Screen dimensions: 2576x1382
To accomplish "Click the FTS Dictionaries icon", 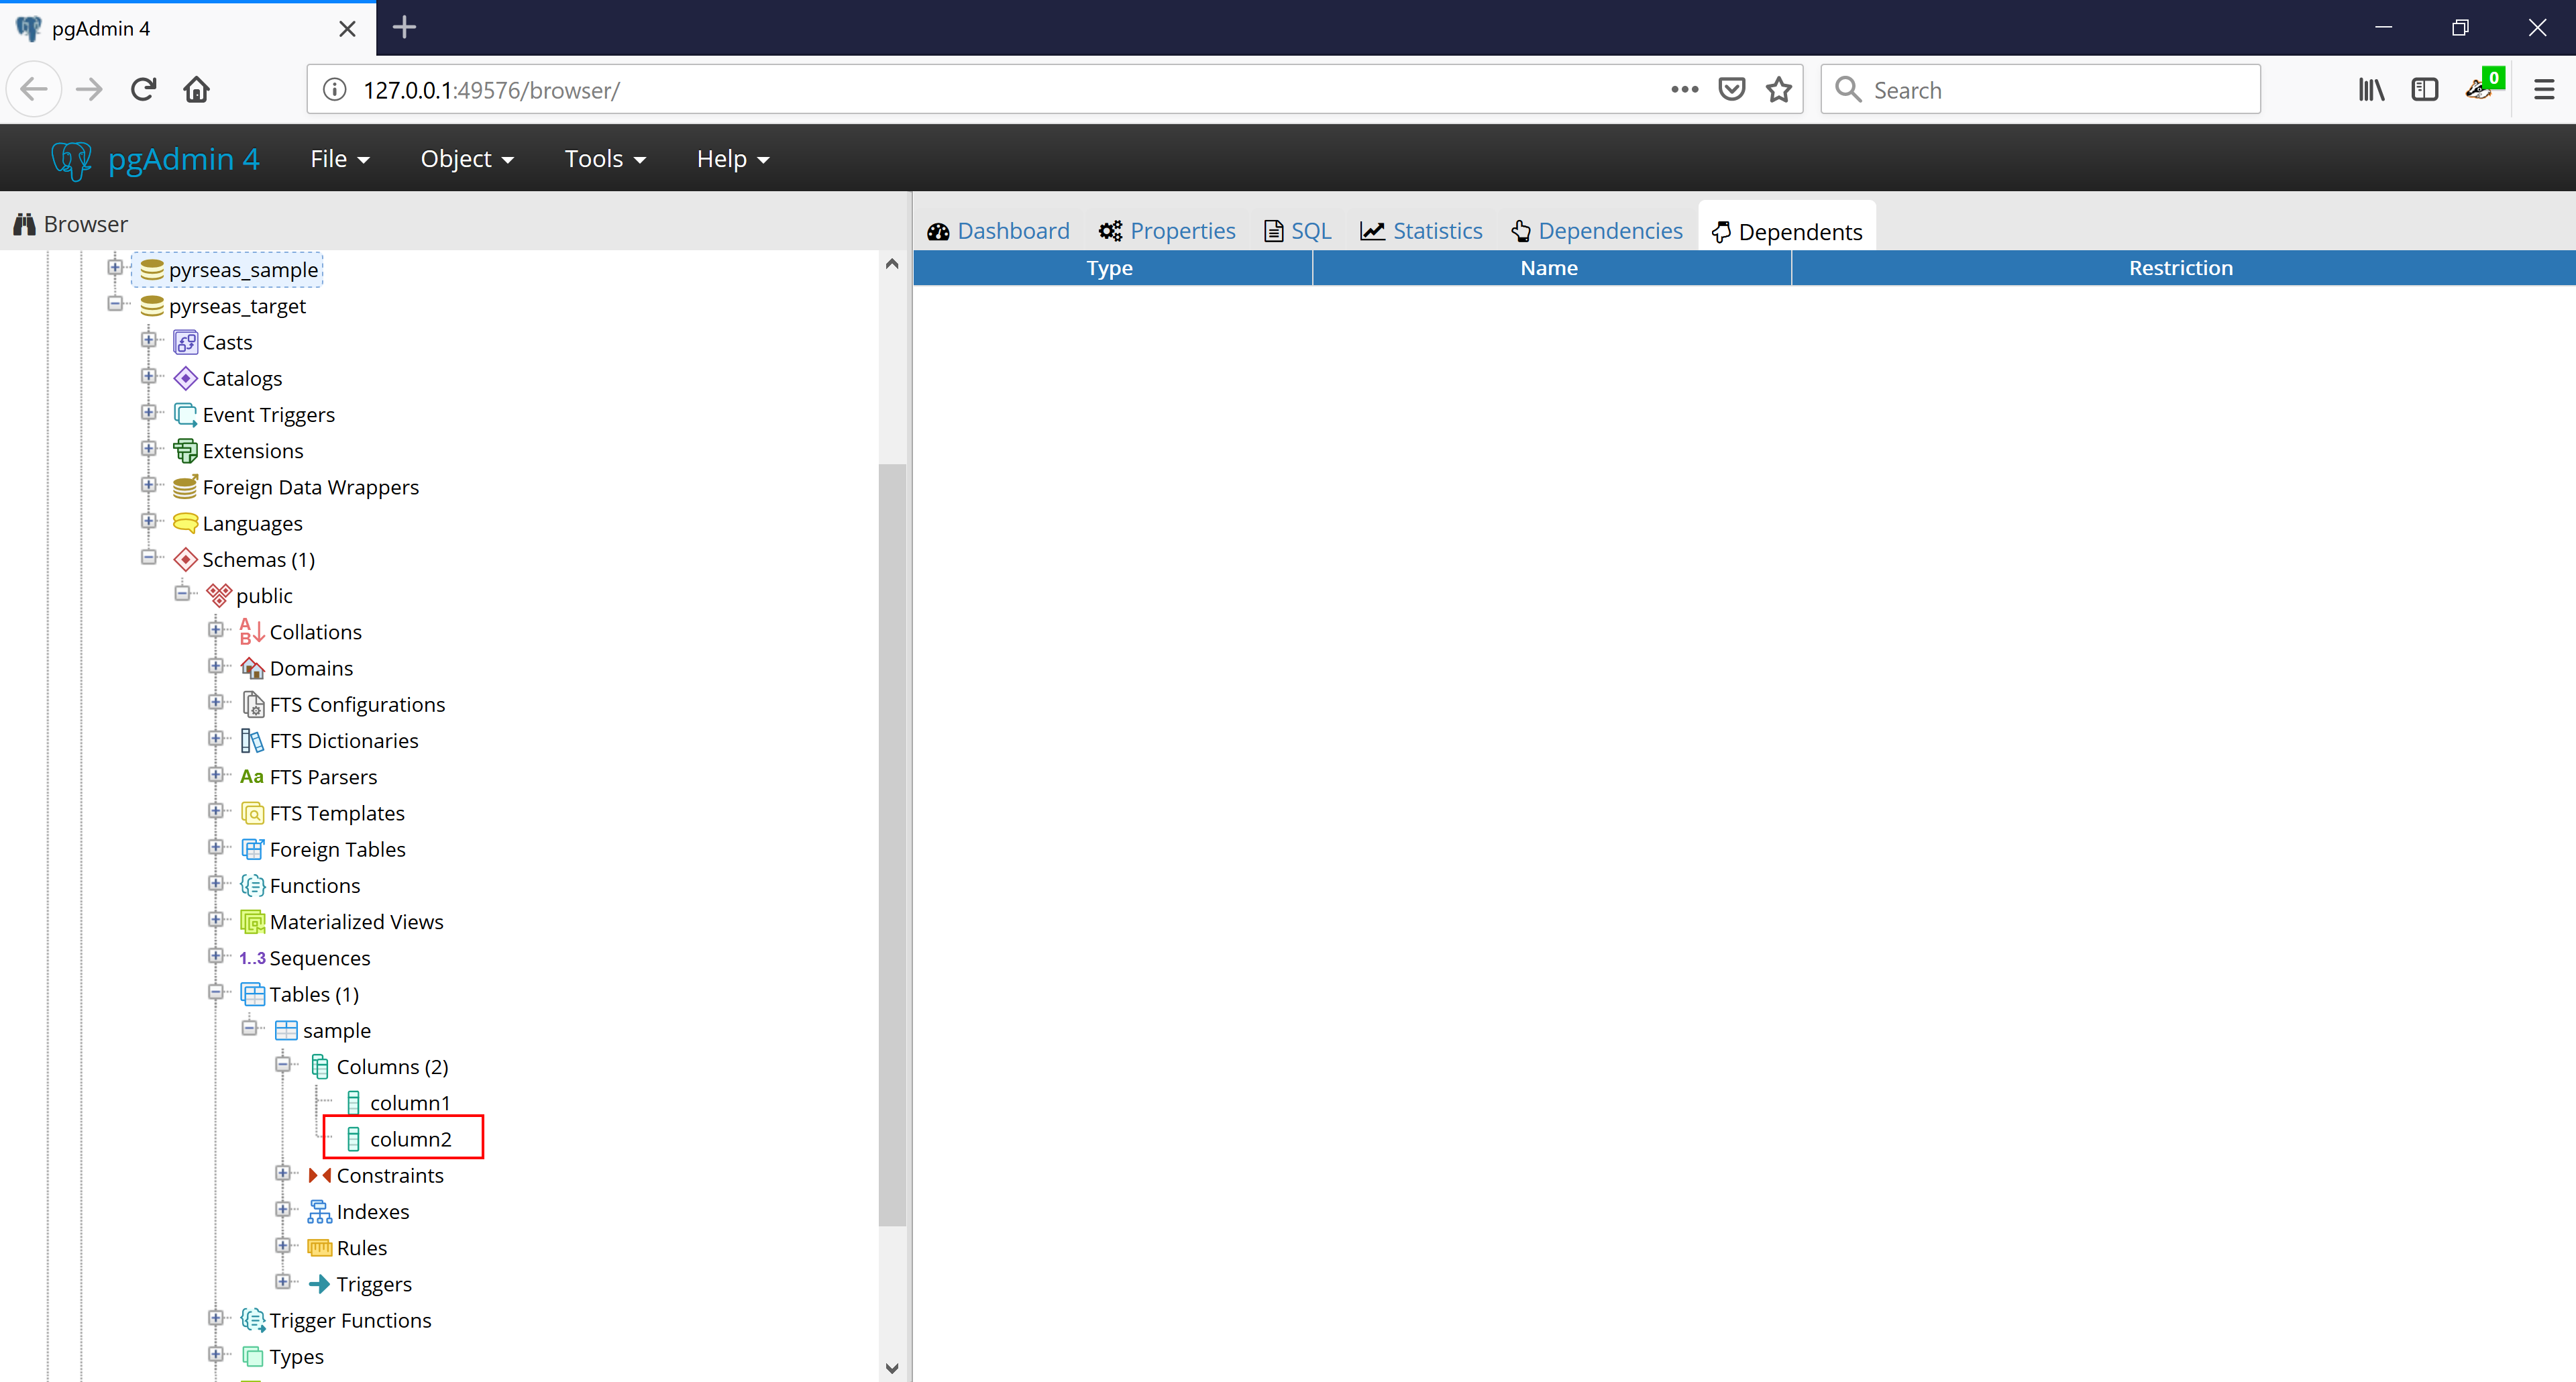I will [x=252, y=740].
